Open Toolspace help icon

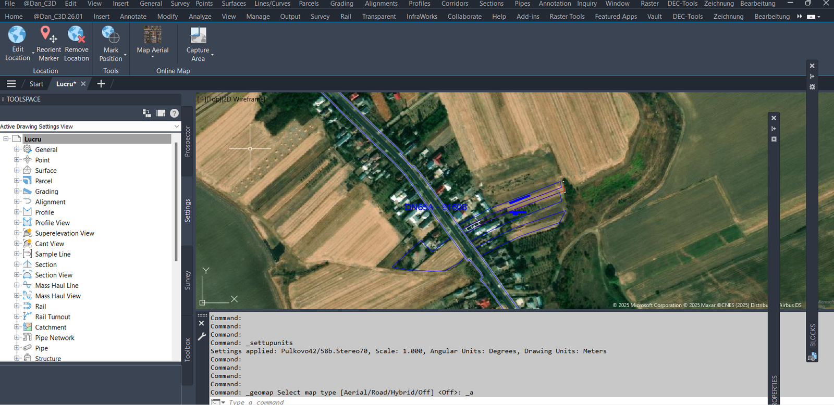[x=175, y=113]
